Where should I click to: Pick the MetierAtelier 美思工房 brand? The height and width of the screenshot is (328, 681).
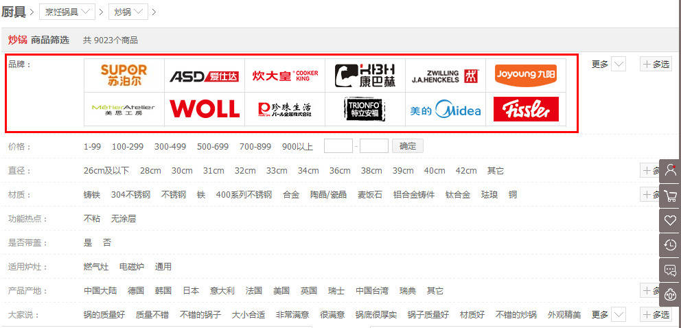124,109
